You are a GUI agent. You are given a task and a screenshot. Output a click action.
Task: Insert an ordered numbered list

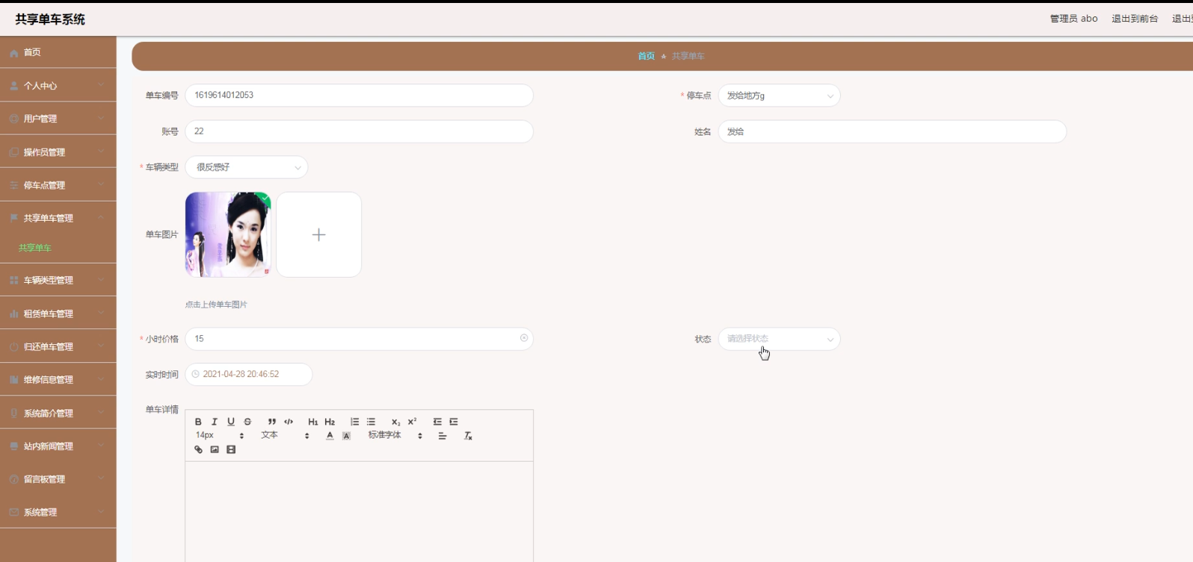(x=354, y=422)
